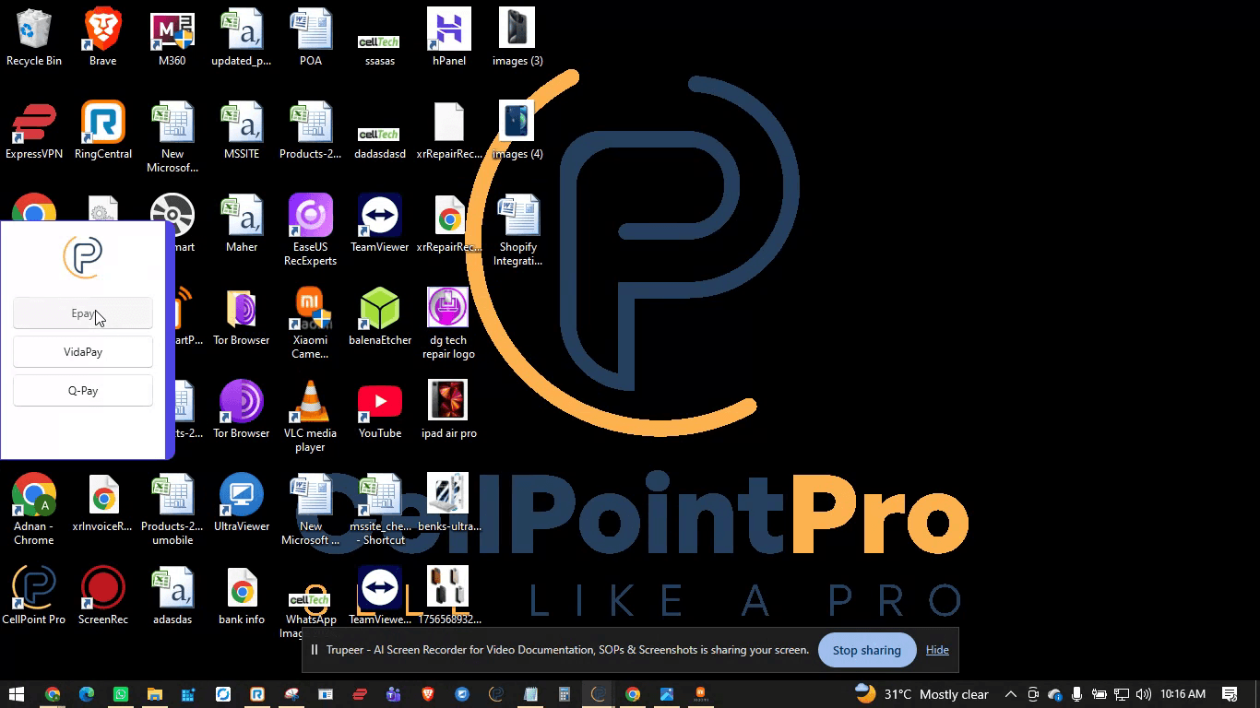Open the Shopify Integrati... document
The height and width of the screenshot is (708, 1260).
click(x=518, y=230)
